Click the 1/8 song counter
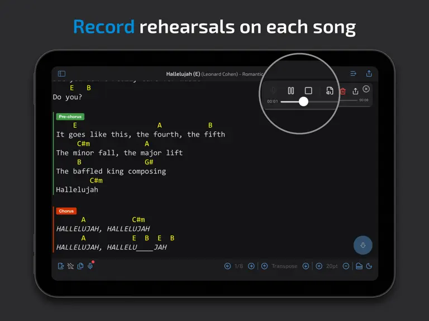The width and height of the screenshot is (429, 321). (239, 266)
